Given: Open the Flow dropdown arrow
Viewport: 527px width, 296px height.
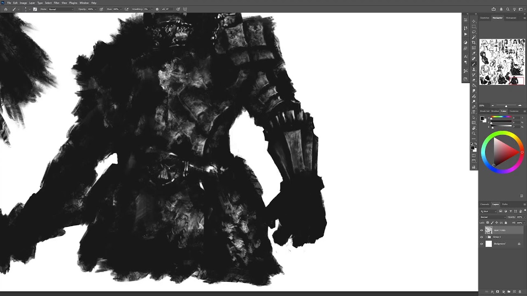Looking at the screenshot, I should [x=121, y=9].
